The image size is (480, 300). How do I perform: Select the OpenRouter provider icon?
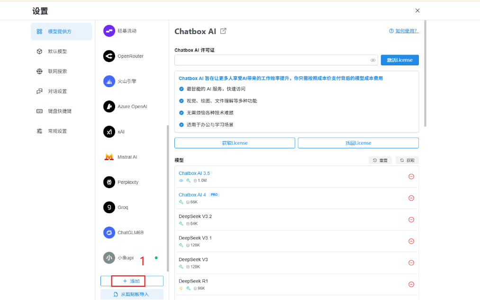pos(109,56)
